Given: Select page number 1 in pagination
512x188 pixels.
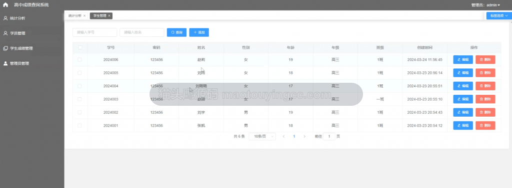Looking at the screenshot, I should tap(294, 137).
